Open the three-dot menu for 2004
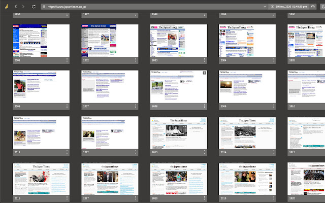Viewport: 325px width, 203px height. (x=273, y=60)
